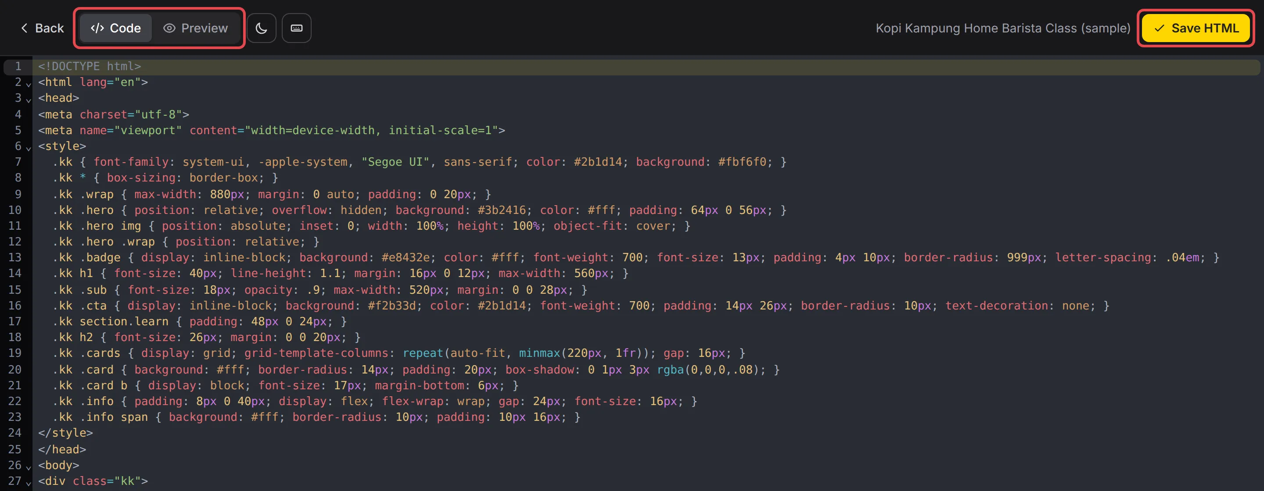This screenshot has height=491, width=1264.
Task: Click line number 13 in the gutter
Action: click(15, 257)
